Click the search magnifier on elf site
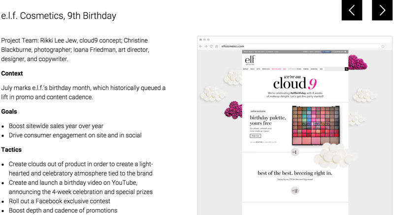 346,69
